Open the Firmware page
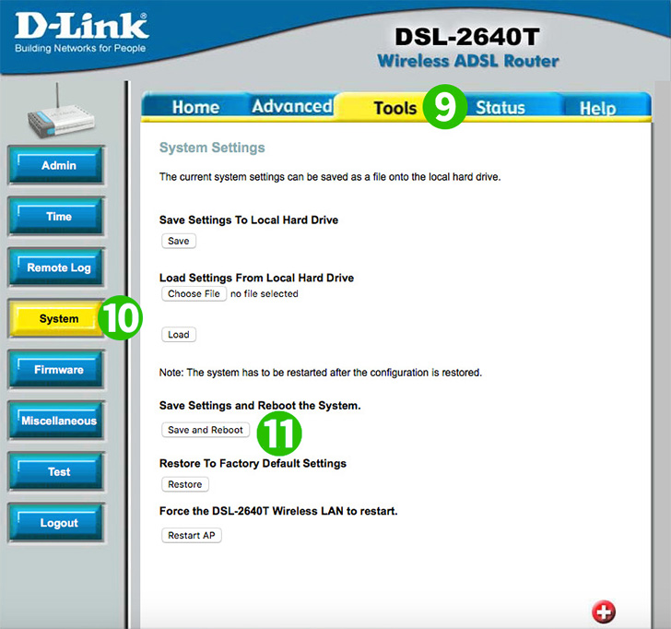This screenshot has height=629, width=671. click(x=56, y=370)
